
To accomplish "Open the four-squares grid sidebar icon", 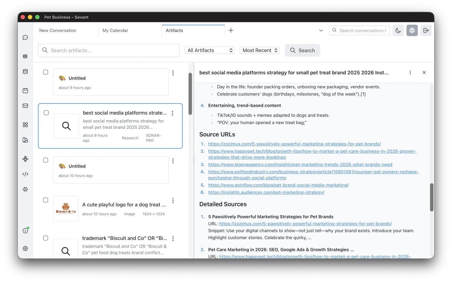I will tap(25, 125).
